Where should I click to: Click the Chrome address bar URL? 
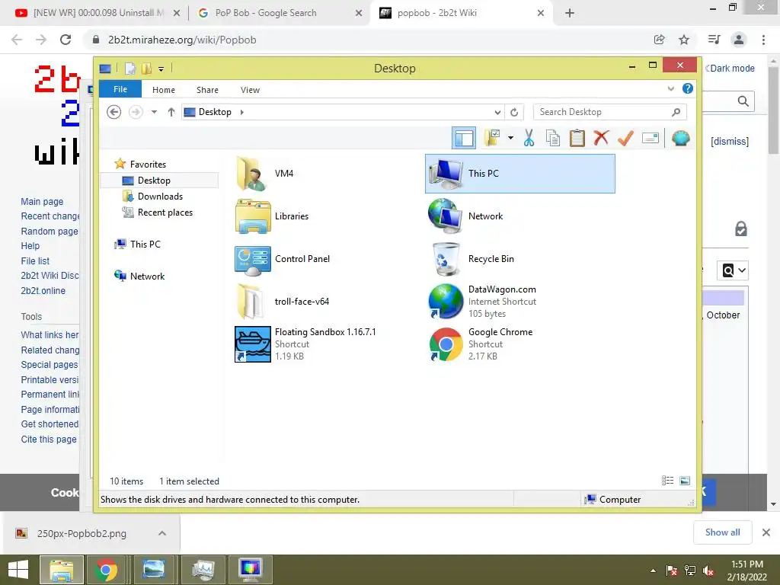(182, 40)
